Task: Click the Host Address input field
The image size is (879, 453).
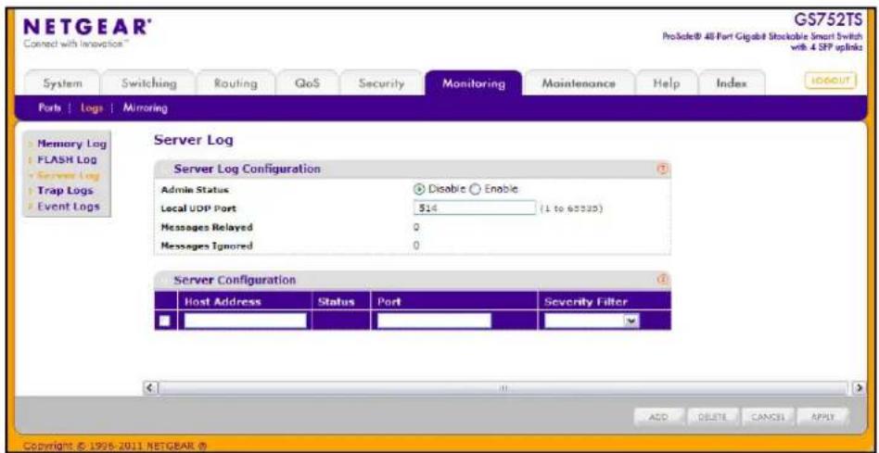Action: click(245, 321)
